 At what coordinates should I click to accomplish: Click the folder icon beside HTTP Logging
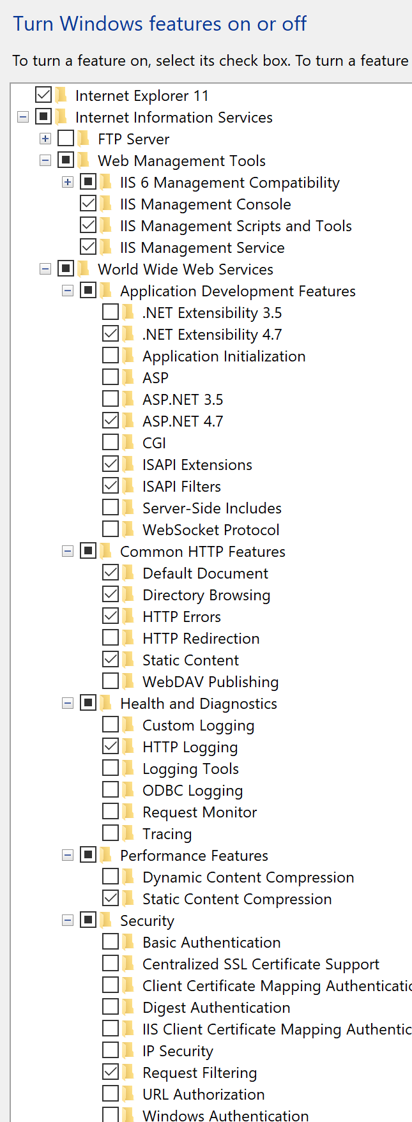(x=128, y=747)
